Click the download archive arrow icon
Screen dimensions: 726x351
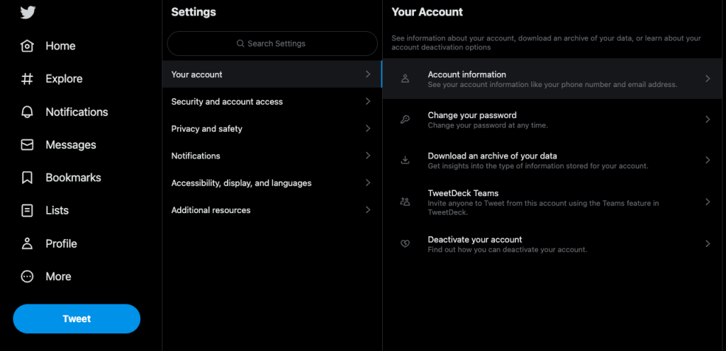coord(406,160)
